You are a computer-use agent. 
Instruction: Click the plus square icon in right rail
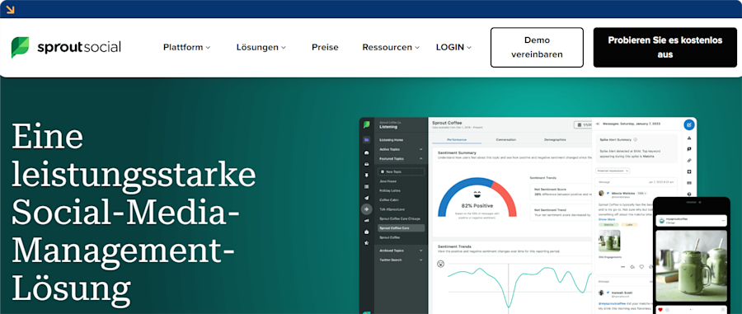coord(689,171)
